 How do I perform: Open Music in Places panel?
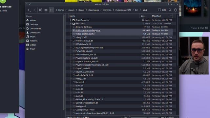(x=32, y=37)
